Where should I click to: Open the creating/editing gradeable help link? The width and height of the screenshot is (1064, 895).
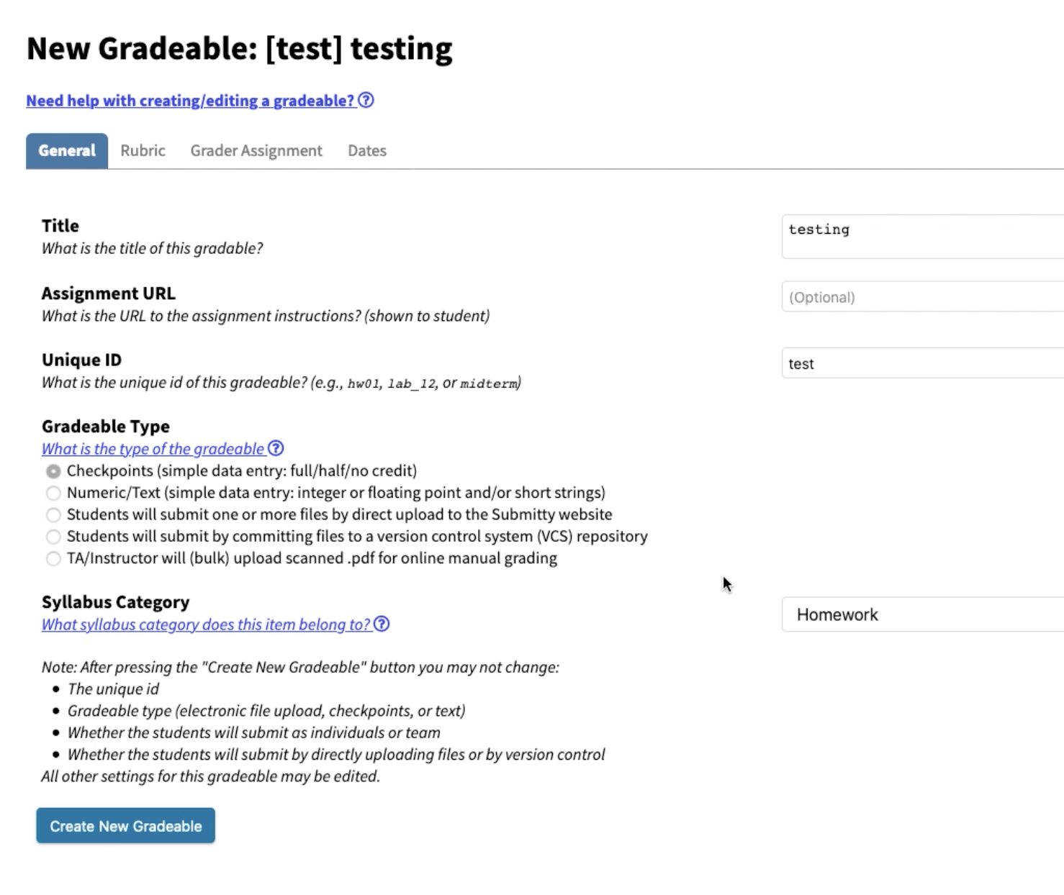point(191,101)
